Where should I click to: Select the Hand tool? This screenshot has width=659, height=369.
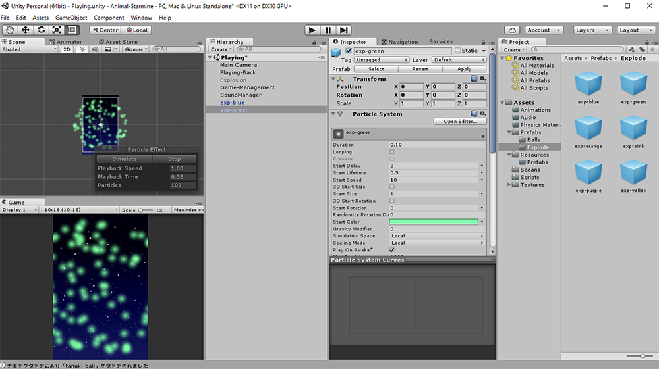10,30
